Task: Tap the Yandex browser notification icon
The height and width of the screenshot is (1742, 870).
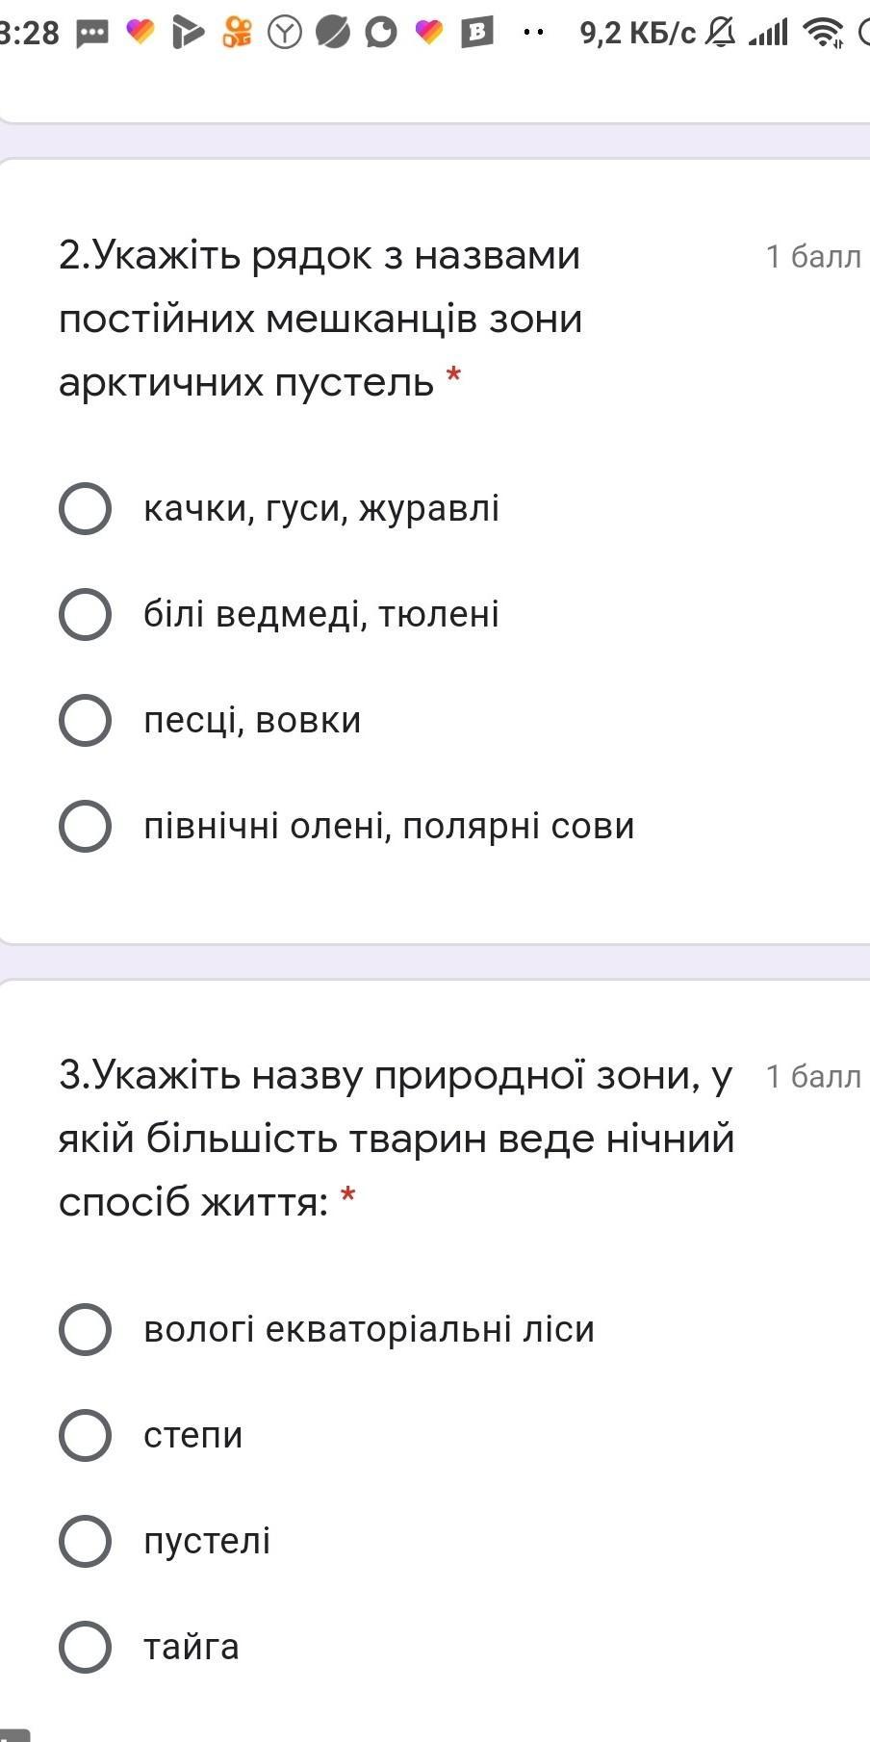Action: tap(284, 34)
